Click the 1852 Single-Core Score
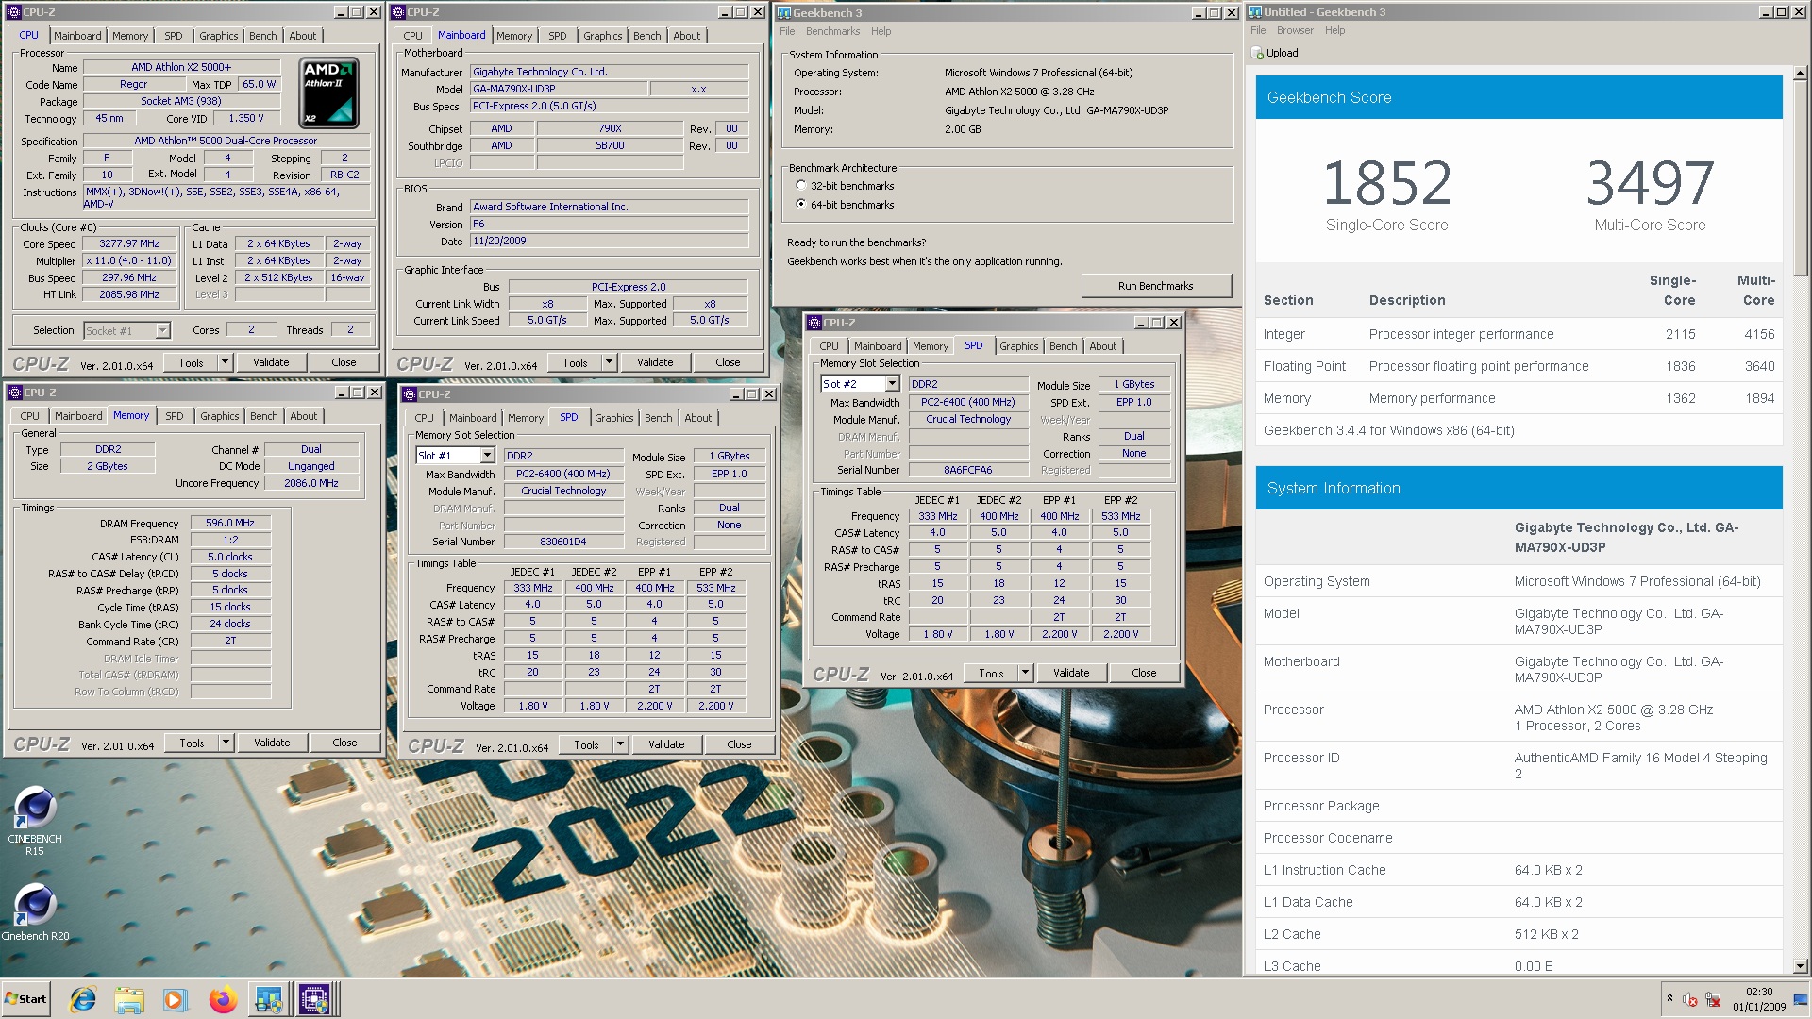The width and height of the screenshot is (1812, 1019). click(1386, 182)
